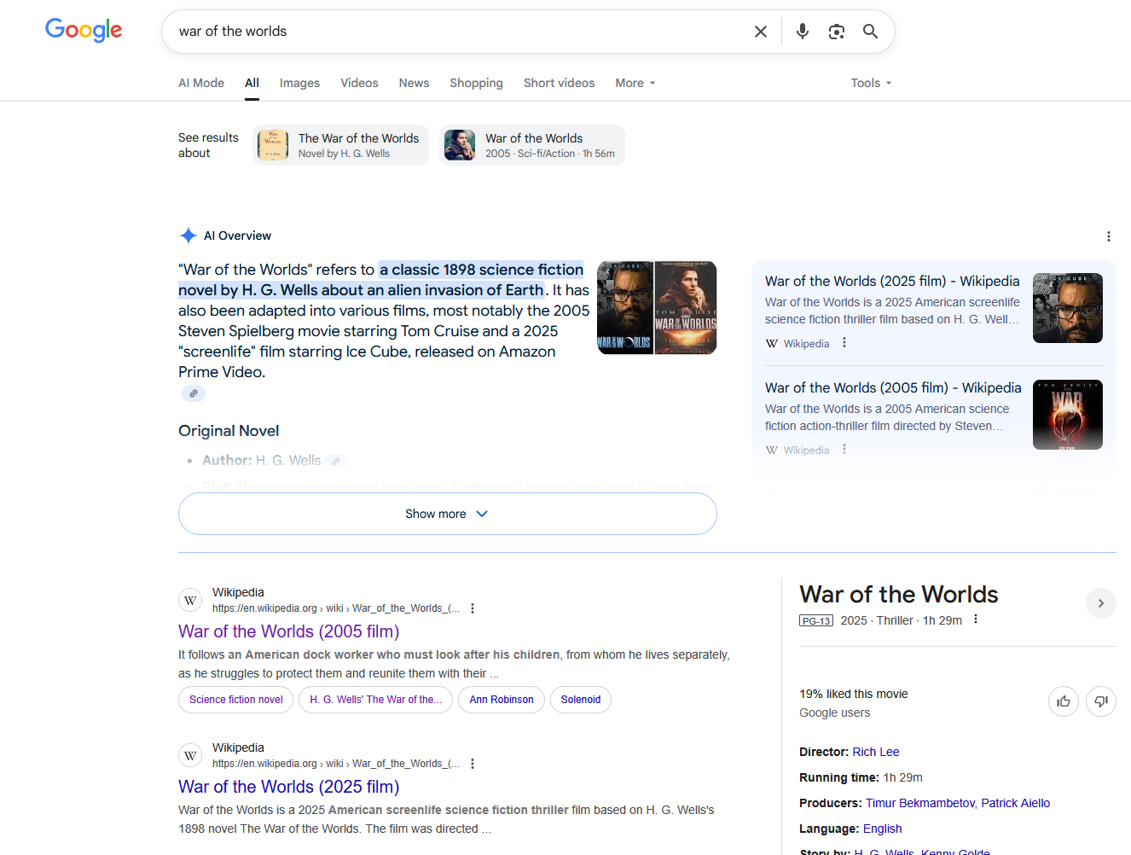
Task: Dislike the movie with thumbs down
Action: [1101, 701]
